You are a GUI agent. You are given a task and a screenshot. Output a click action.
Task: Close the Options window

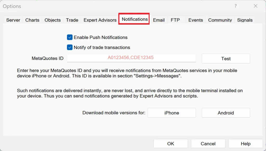[256, 6]
